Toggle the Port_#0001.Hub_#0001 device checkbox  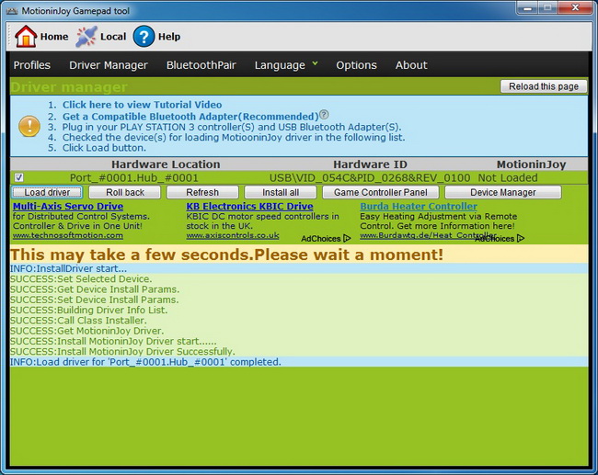pos(19,177)
